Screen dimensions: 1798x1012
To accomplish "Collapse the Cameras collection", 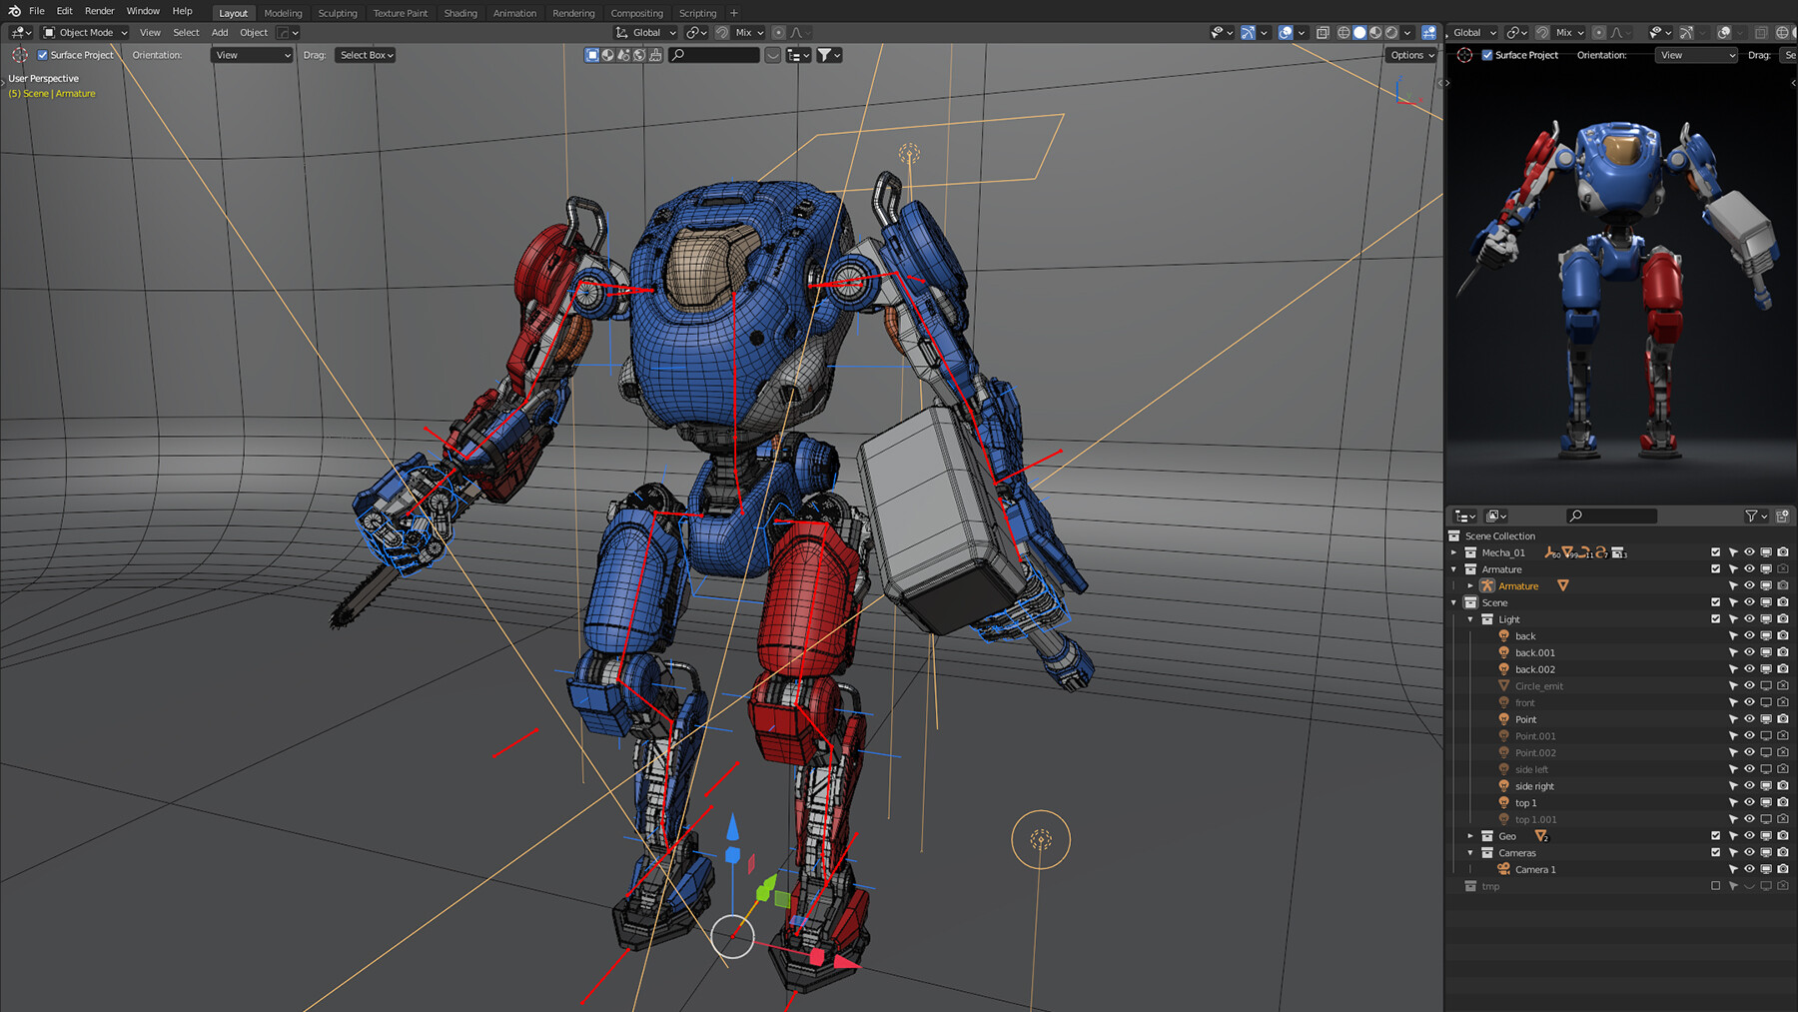I will point(1469,853).
